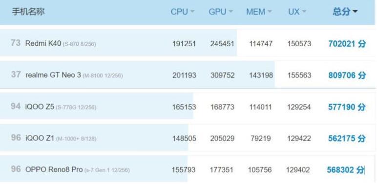This screenshot has height=184, width=377.
Task: Click the 手机名称 column header
Action: point(28,12)
